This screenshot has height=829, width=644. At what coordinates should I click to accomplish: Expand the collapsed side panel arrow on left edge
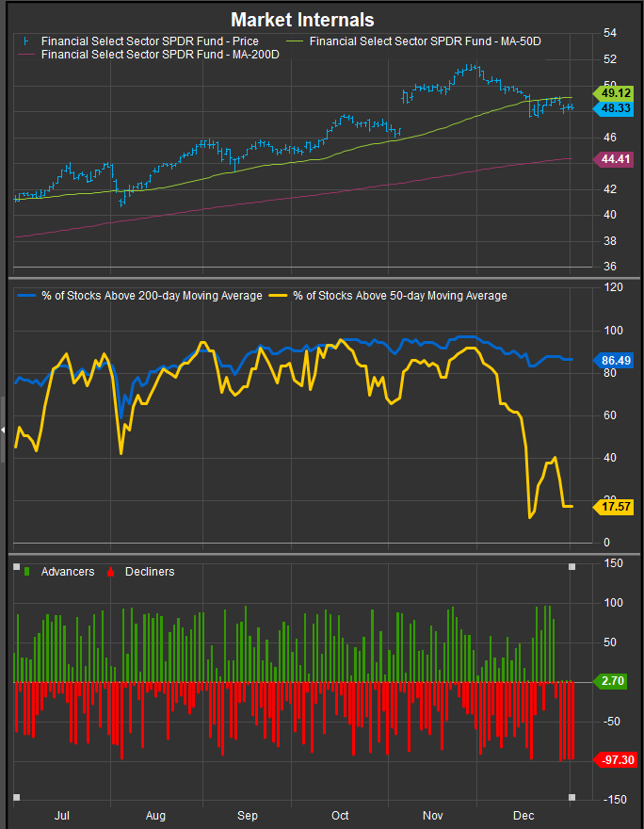[3, 430]
